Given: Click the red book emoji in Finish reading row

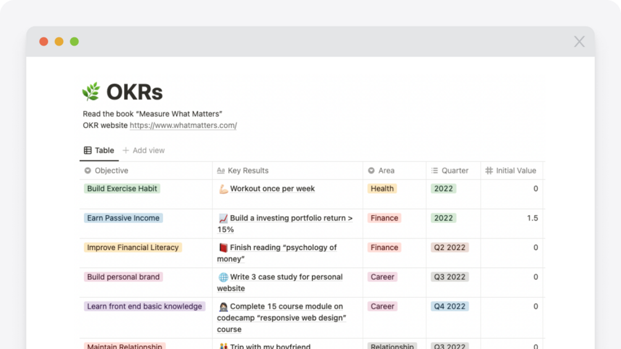Looking at the screenshot, I should tap(223, 248).
